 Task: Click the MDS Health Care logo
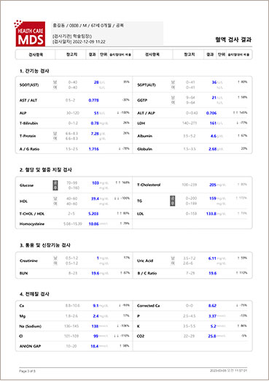[x=30, y=33]
